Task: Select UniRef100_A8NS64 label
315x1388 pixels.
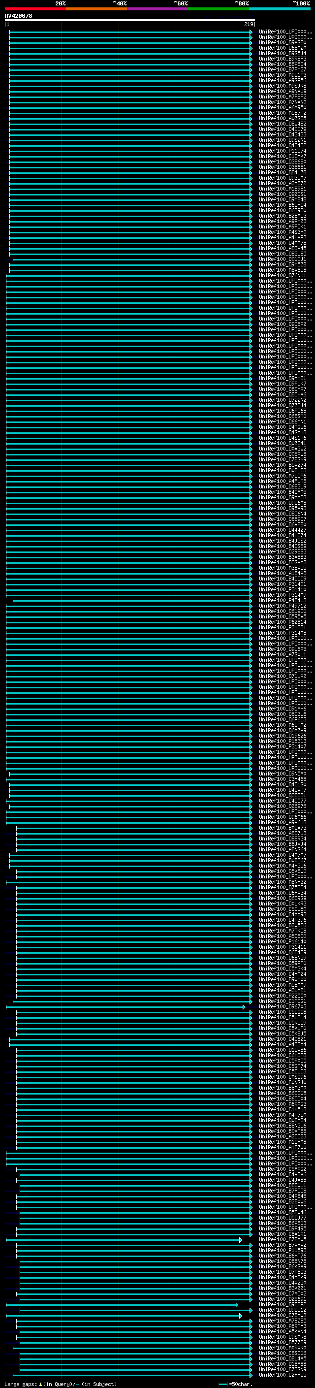Action: (282, 849)
